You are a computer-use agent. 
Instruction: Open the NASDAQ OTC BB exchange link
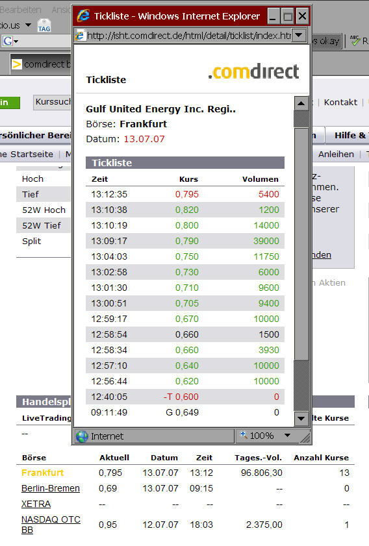[51, 525]
